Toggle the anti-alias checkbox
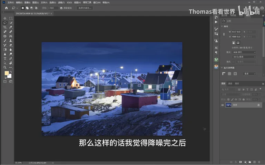The image size is (265, 165). tap(61, 8)
